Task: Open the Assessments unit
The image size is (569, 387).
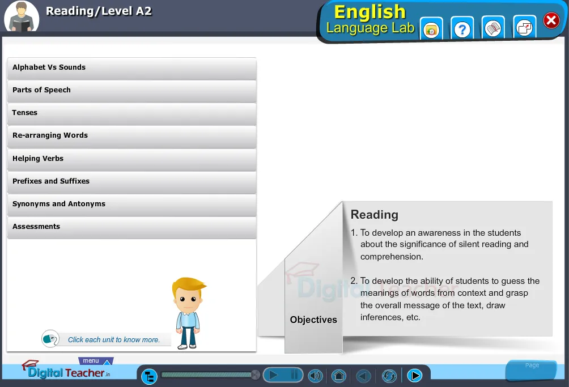Action: [131, 227]
